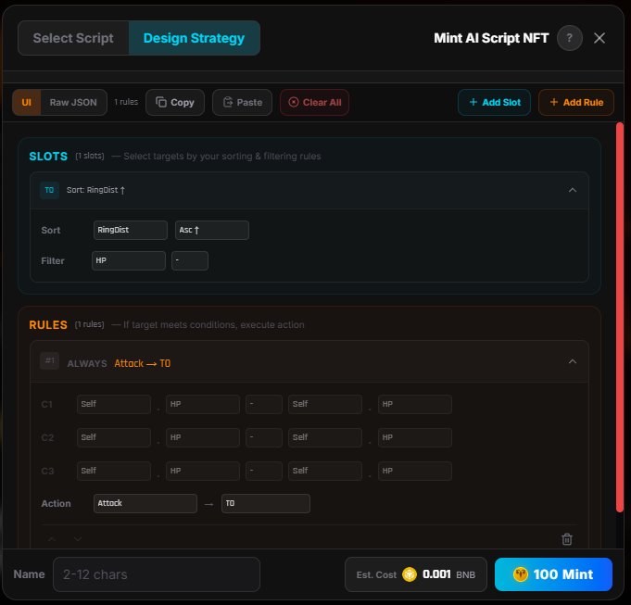
Task: Click the red vertical scrollbar
Action: 620,318
